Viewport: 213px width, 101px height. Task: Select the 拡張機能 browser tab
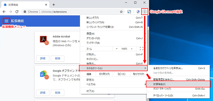[26, 5]
